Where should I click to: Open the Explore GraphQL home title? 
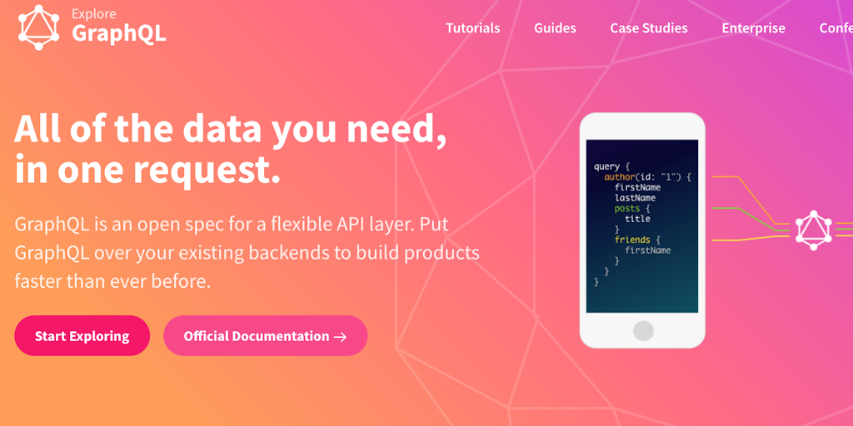tap(118, 27)
